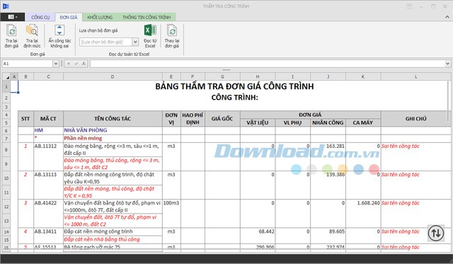Click the GHI CHÚ header cell
Screen dimensions: 453x264
(x=415, y=119)
